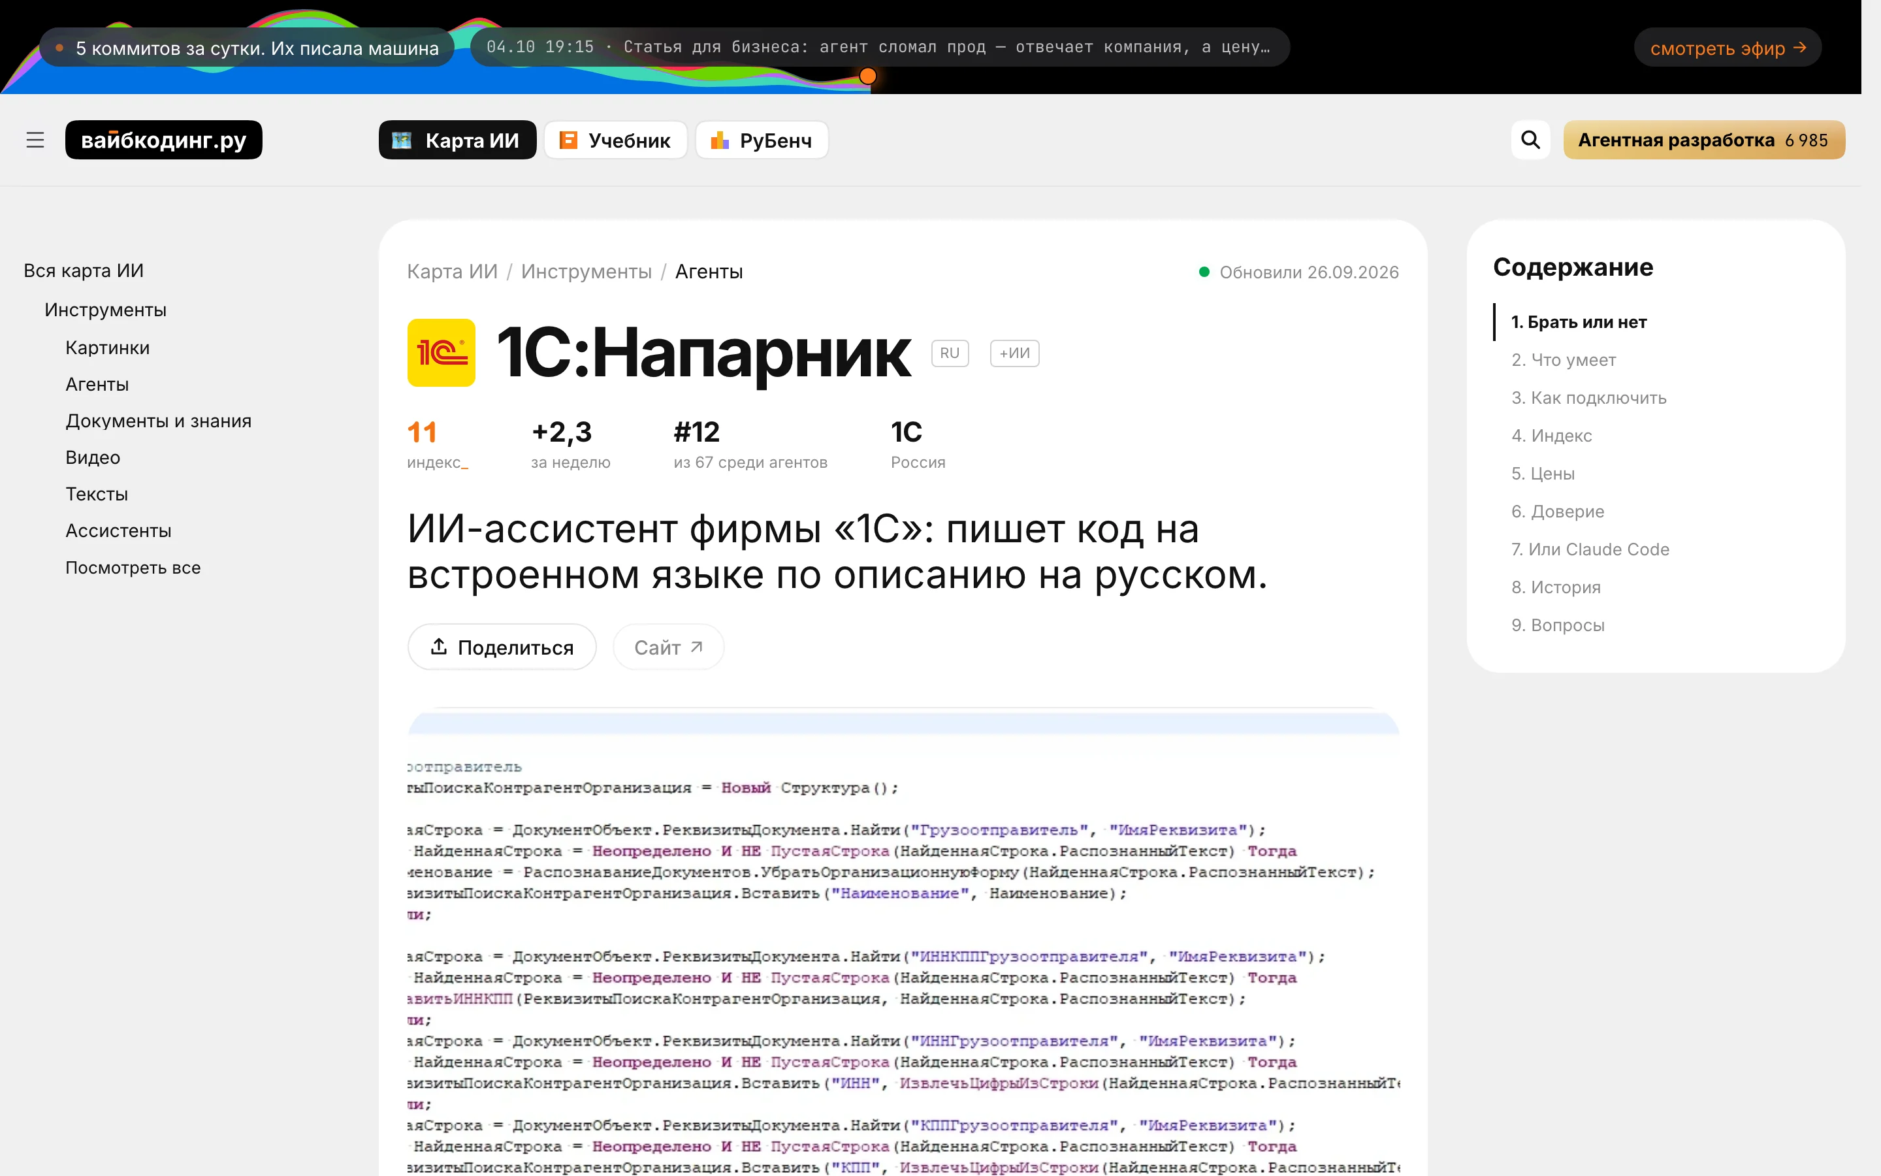The width and height of the screenshot is (1881, 1176).
Task: Open the Сайт external link button
Action: click(668, 647)
